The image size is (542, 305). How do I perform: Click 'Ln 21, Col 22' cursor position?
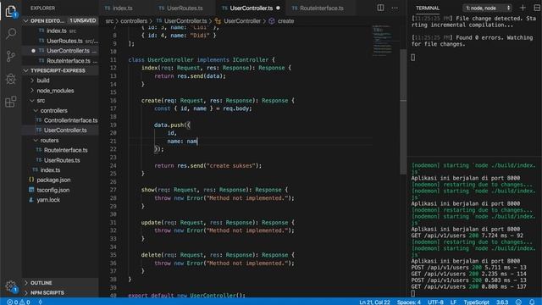pos(374,302)
